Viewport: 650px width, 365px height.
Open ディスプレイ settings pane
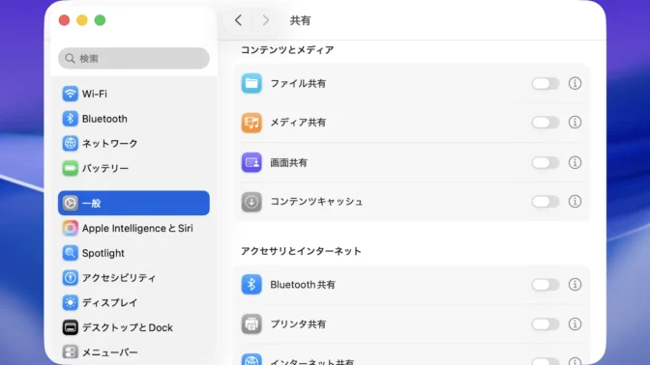click(x=133, y=302)
